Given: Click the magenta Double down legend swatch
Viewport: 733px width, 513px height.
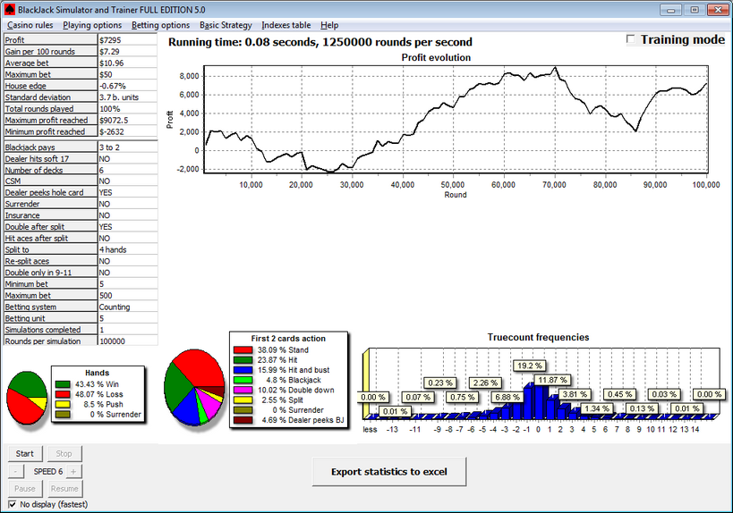Looking at the screenshot, I should coord(243,390).
